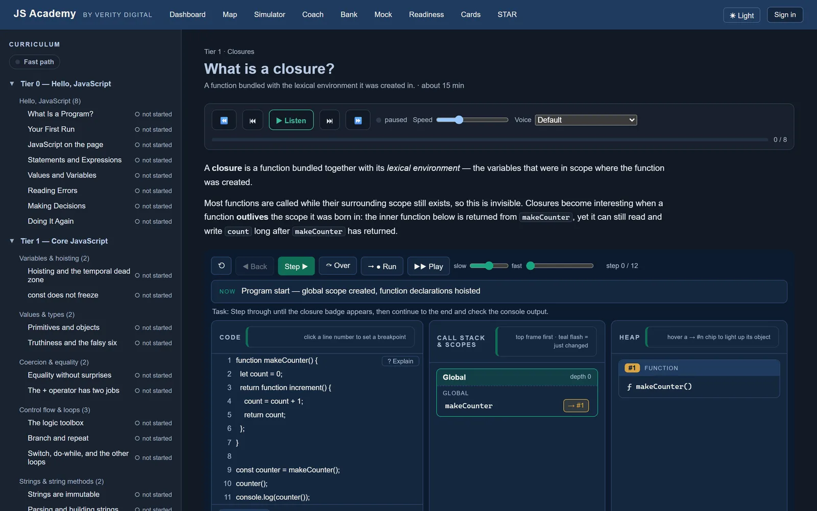Open the Dashboard nav item

(187, 15)
